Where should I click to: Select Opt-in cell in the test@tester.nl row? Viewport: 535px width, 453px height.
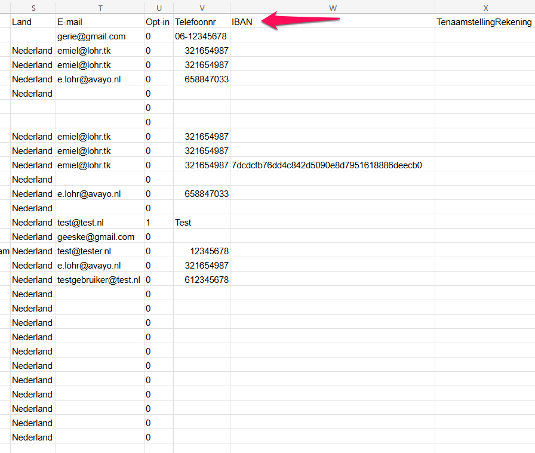(159, 251)
